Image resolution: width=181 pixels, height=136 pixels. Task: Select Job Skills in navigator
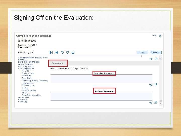[25, 71]
